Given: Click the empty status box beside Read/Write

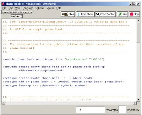Looking at the screenshot, I should coord(122,110).
